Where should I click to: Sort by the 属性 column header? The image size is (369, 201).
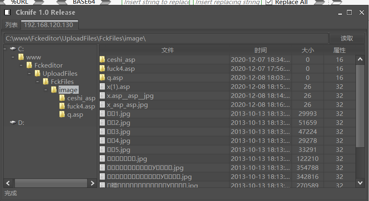[x=339, y=50]
